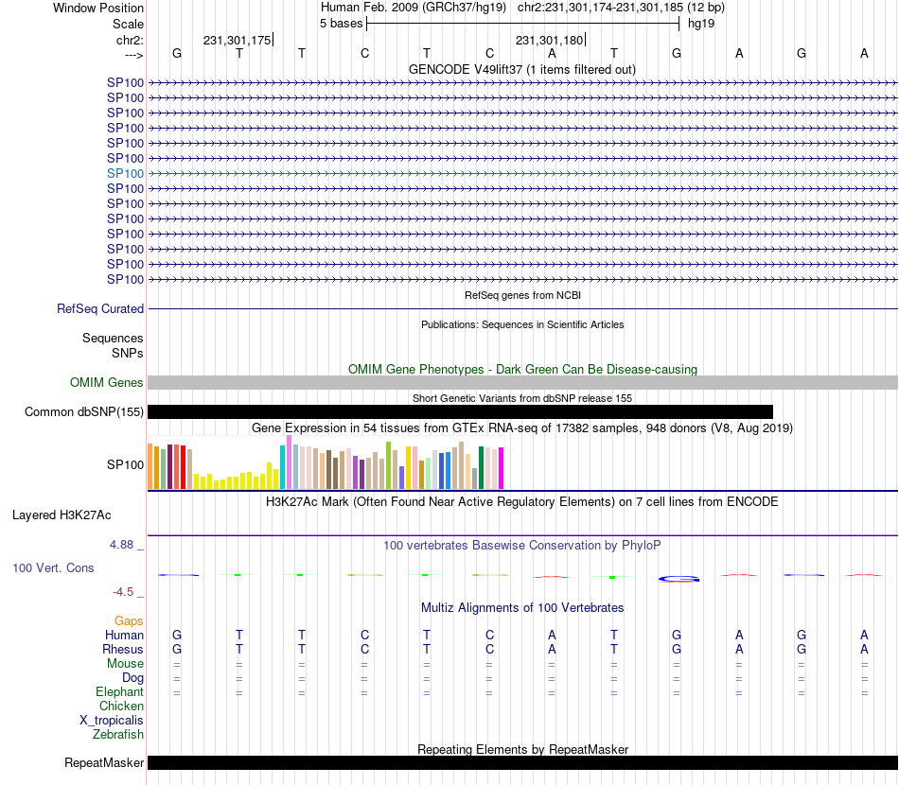This screenshot has height=785, width=899.
Task: Click the RefSeq genes from NCBI title
Action: pyautogui.click(x=522, y=295)
